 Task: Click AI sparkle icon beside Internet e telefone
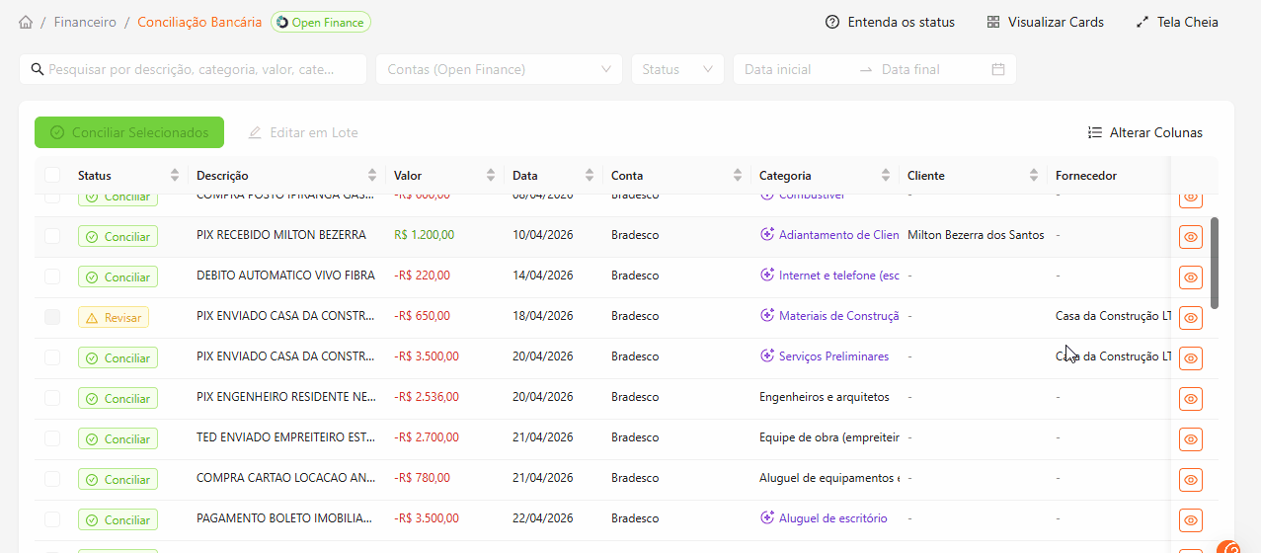click(x=767, y=276)
